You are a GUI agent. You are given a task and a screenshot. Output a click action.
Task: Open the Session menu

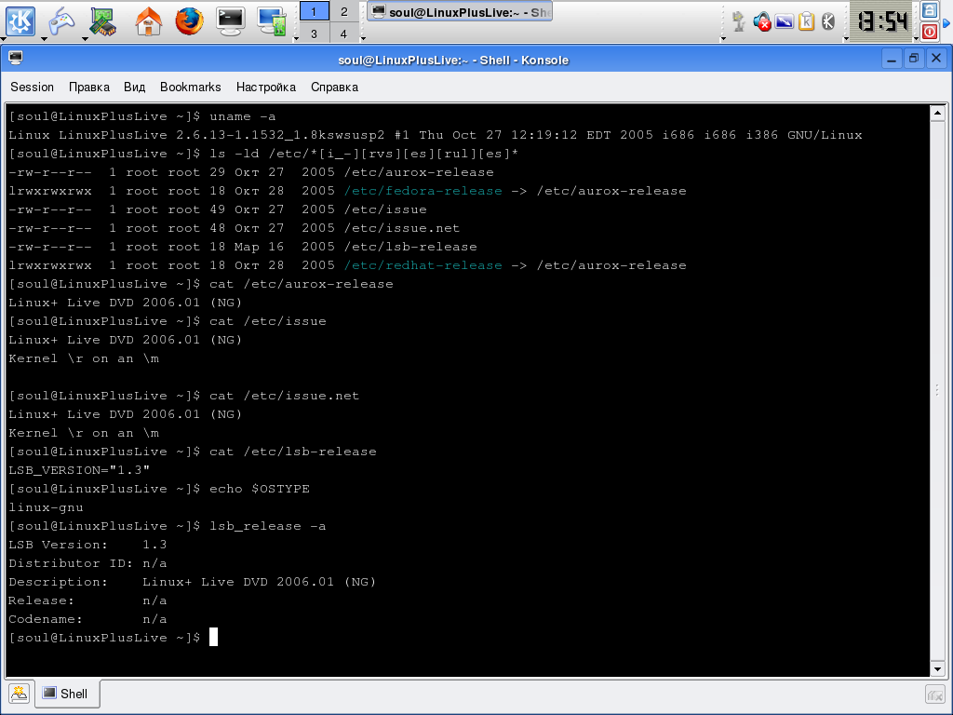click(33, 87)
